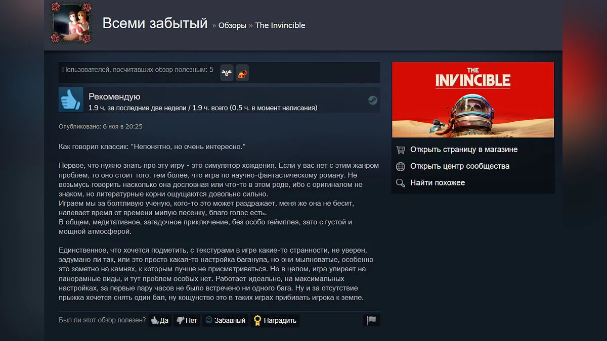Viewport: 607px width, 341px height.
Task: Report review with the flag icon
Action: (372, 320)
